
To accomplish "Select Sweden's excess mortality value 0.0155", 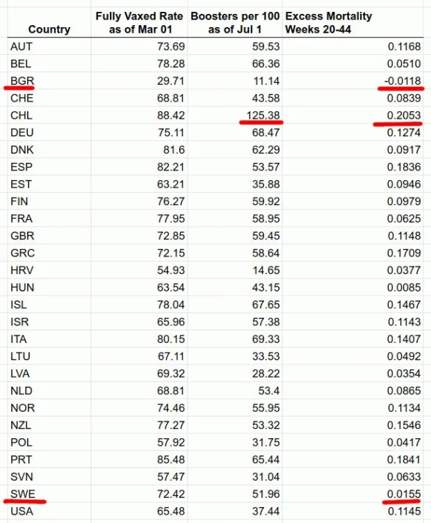I will [405, 493].
